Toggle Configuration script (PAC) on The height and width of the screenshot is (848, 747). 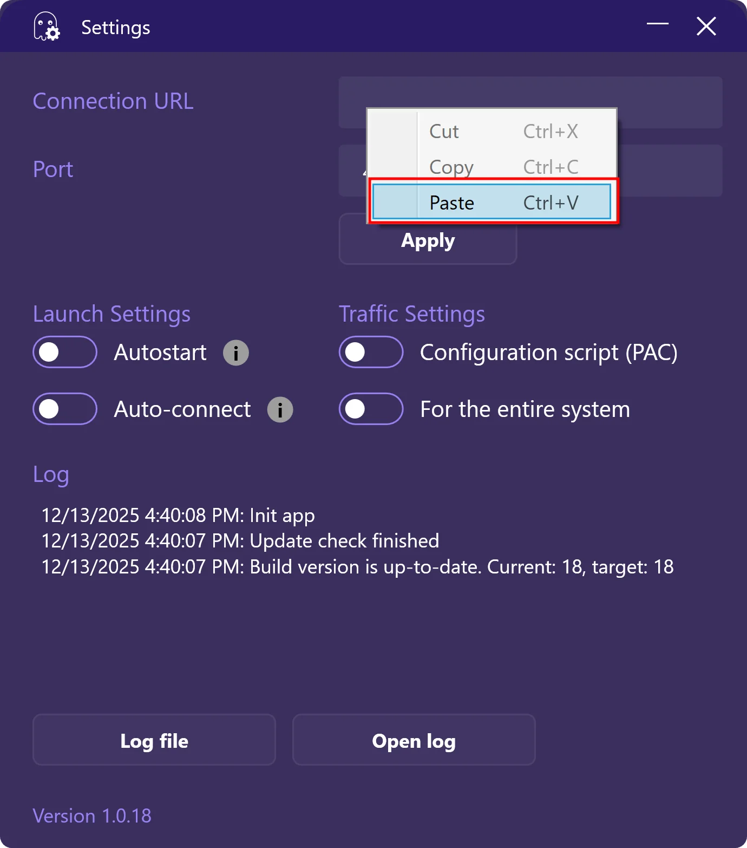[371, 353]
